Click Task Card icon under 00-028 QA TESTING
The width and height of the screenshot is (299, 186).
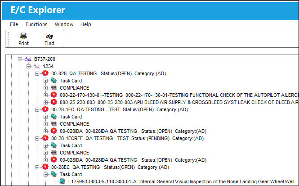pyautogui.click(x=54, y=81)
